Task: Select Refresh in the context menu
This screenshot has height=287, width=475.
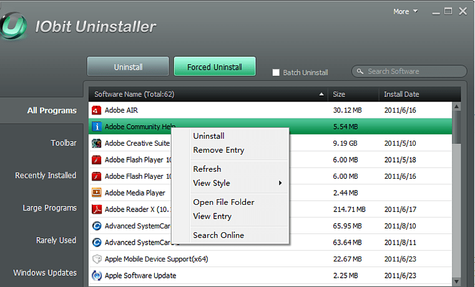Action: 207,169
